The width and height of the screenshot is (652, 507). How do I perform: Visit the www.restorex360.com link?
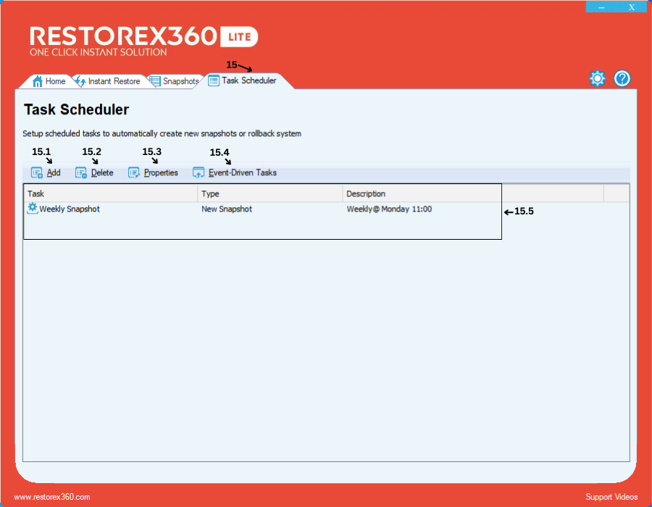[52, 497]
